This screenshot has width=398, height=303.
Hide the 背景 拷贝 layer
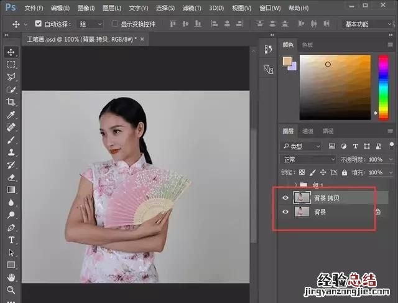[286, 197]
